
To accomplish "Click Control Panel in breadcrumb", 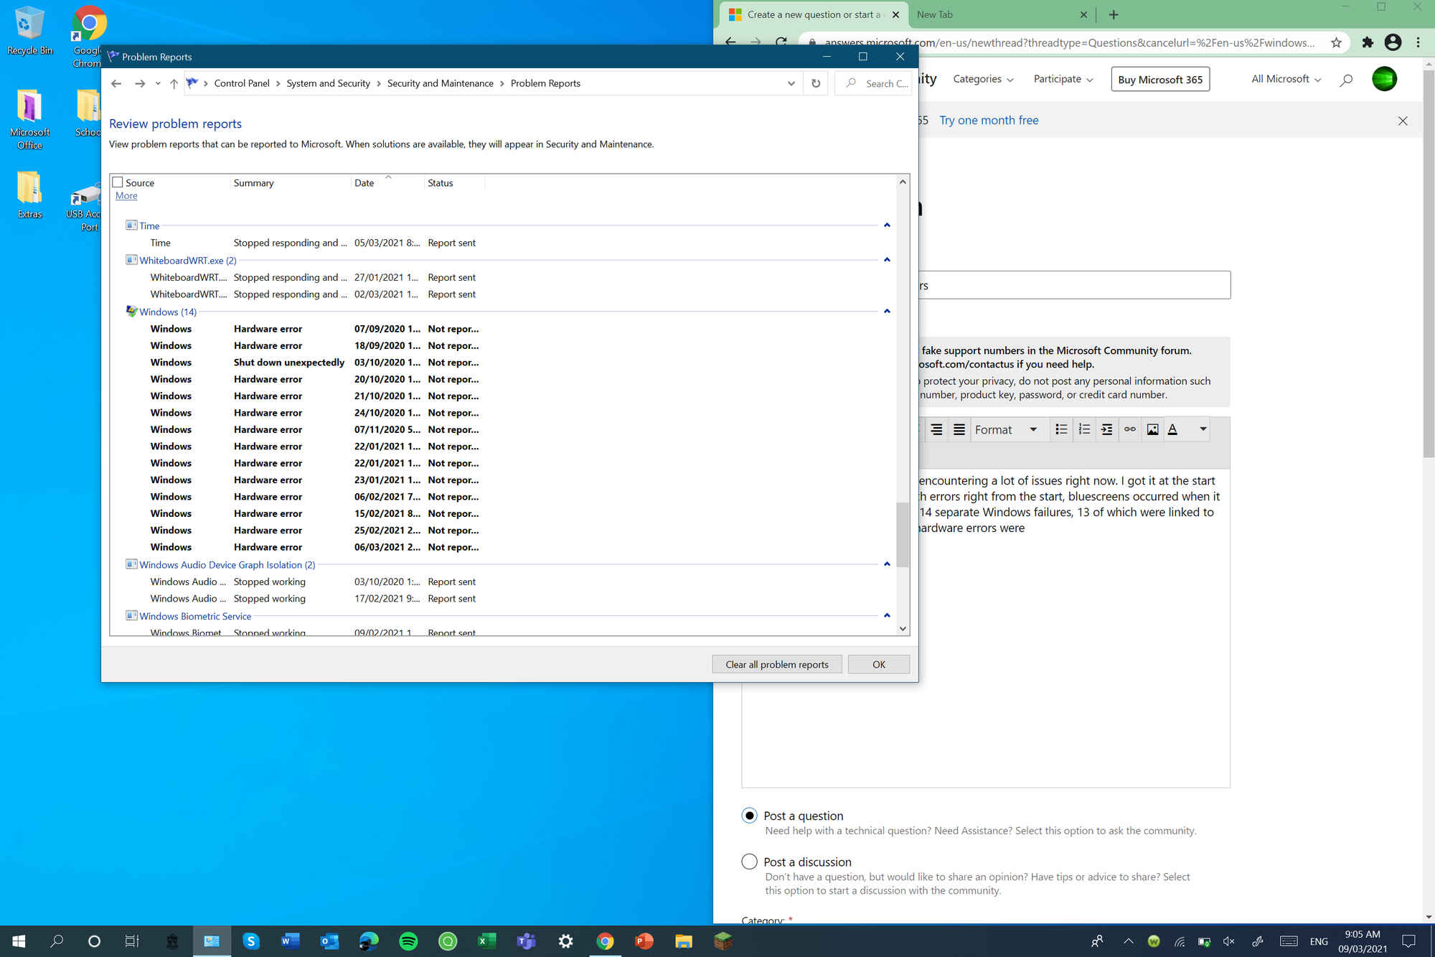I will tap(242, 83).
